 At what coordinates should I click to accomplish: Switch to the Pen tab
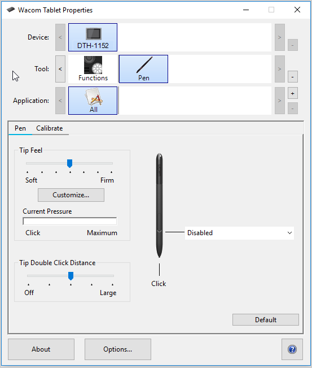20,128
